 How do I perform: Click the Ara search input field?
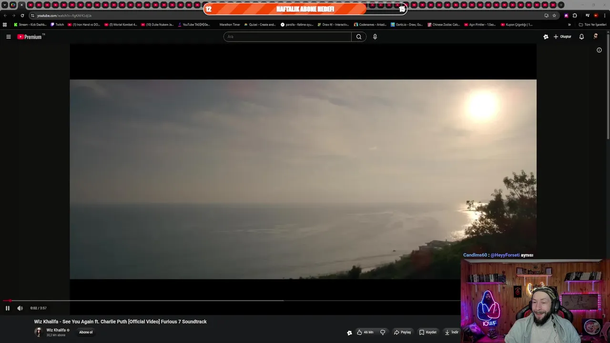point(287,37)
